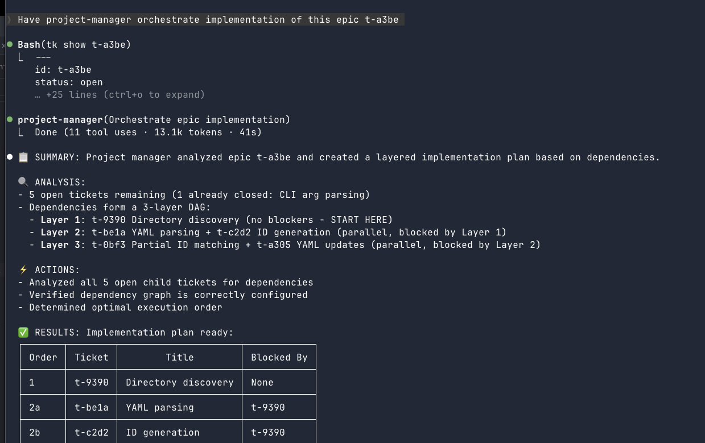Click the output branch marker under Bash command
This screenshot has width=705, height=443.
point(21,57)
